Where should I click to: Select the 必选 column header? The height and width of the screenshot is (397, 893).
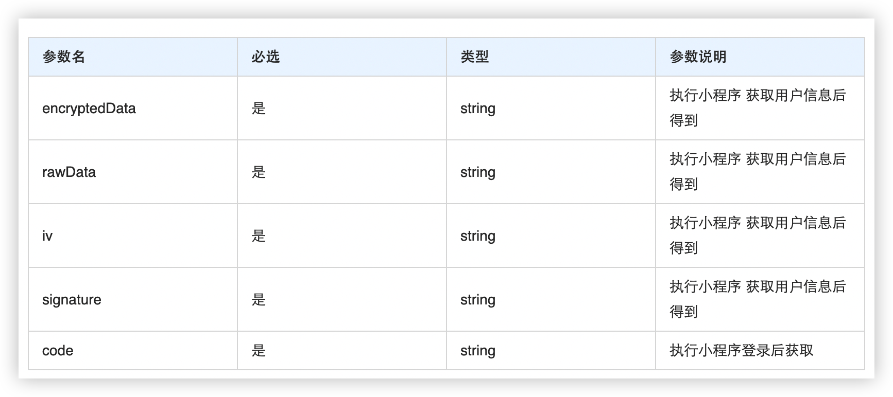pos(265,57)
